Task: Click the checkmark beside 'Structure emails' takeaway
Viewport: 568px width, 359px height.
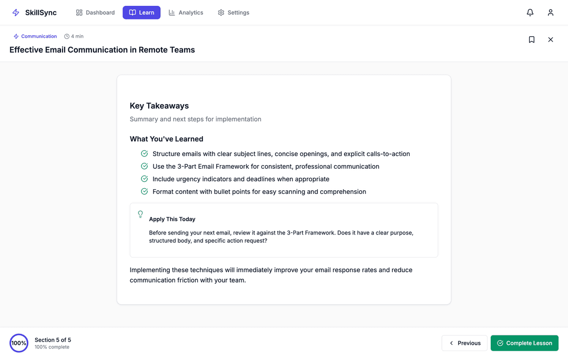Action: point(144,153)
